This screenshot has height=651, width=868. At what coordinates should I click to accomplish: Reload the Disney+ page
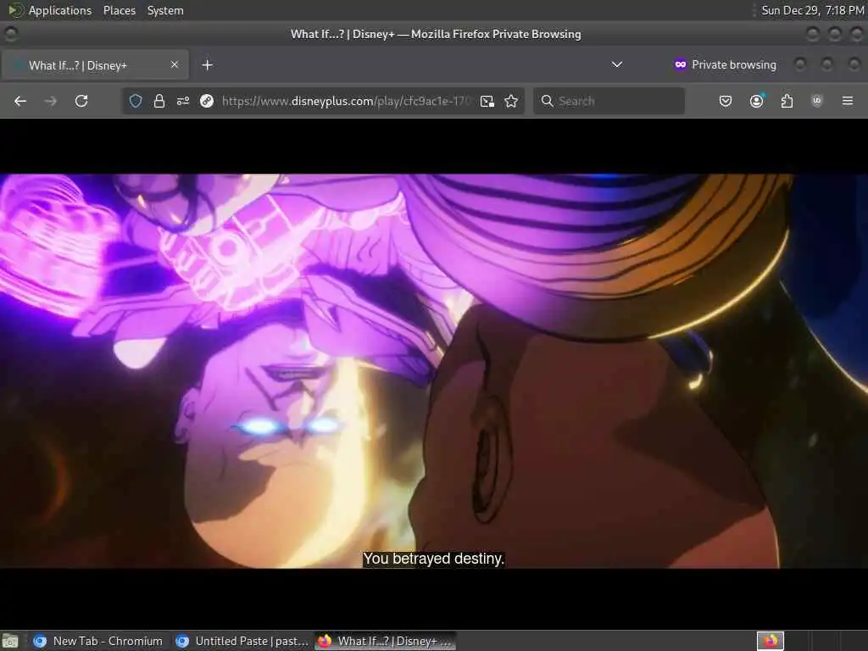pos(81,101)
